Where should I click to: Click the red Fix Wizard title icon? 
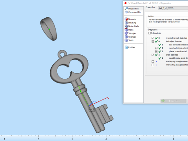125,3
